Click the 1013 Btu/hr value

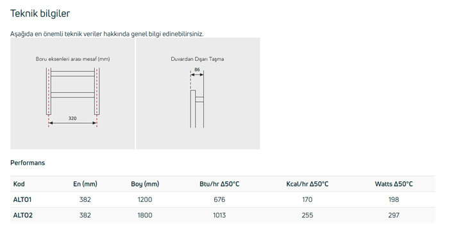coord(219,215)
